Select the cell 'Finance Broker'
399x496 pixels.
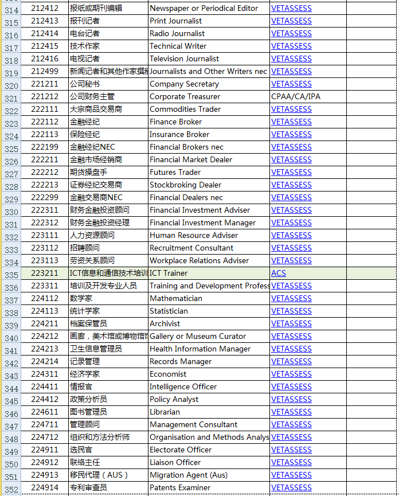click(209, 122)
